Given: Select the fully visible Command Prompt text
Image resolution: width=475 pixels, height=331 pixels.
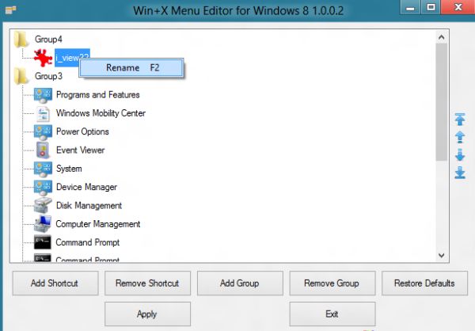Looking at the screenshot, I should click(88, 243).
